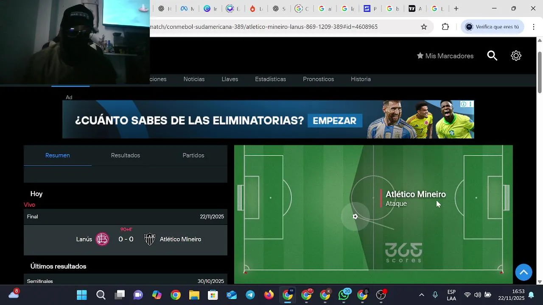Click the blue scroll-to-top arrow button
543x305 pixels.
click(x=523, y=272)
